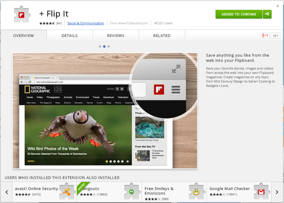Screen dimensions: 284x203
Task: Click the star rating next to (64)
Action: tap(47, 23)
